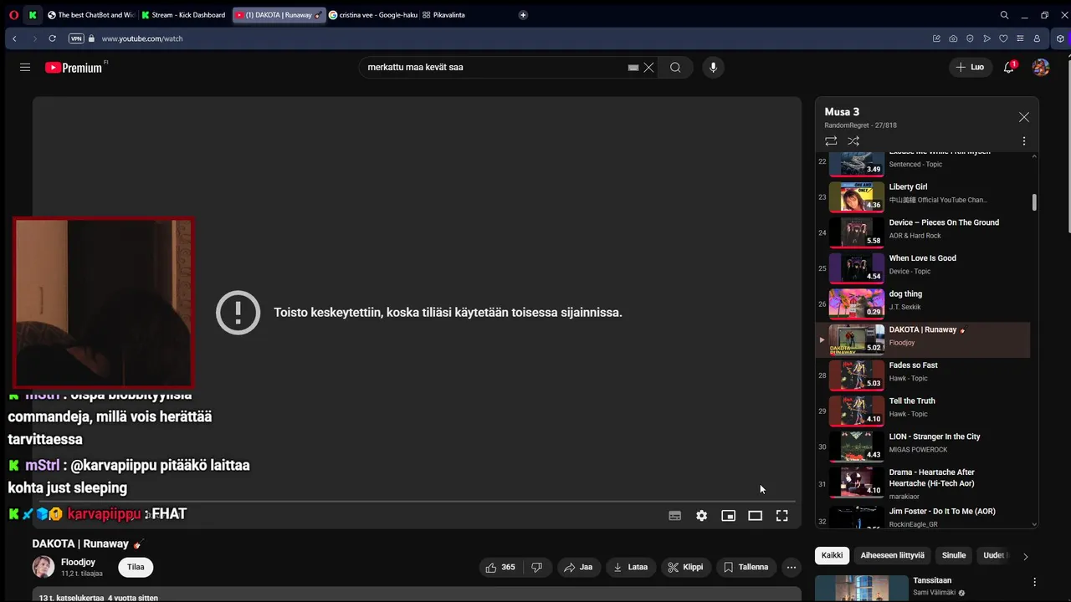Play Jim Foster - Do It To Me
This screenshot has height=602, width=1071.
(922, 518)
